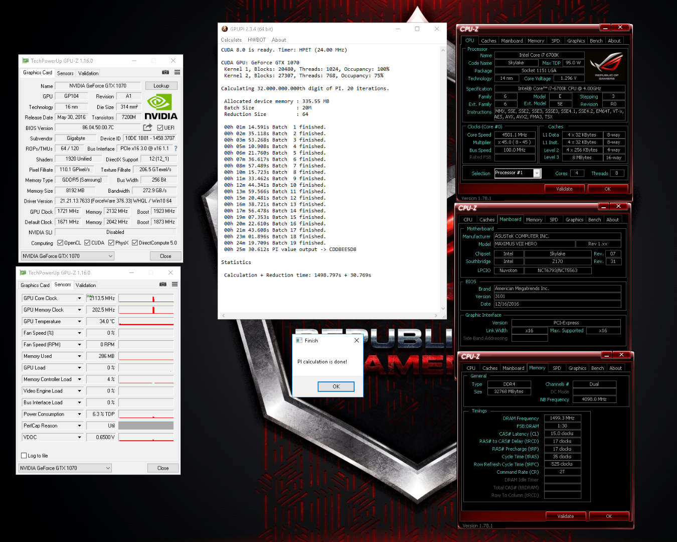This screenshot has width=677, height=542.
Task: Expand the PerfCap Reason sensor dropdown
Action: click(x=79, y=426)
